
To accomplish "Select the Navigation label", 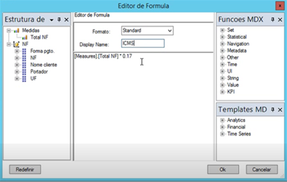I will tap(238, 44).
